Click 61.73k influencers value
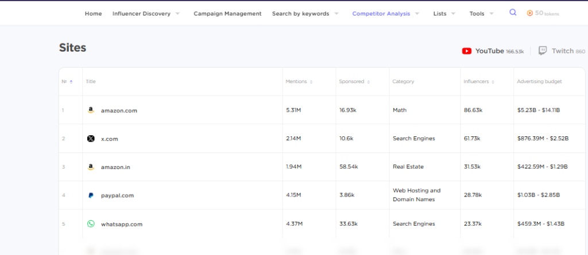The height and width of the screenshot is (255, 588). (x=472, y=139)
